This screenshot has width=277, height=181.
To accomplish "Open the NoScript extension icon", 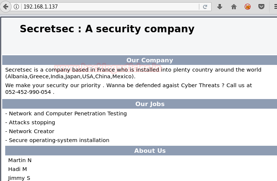I will pyautogui.click(x=248, y=7).
